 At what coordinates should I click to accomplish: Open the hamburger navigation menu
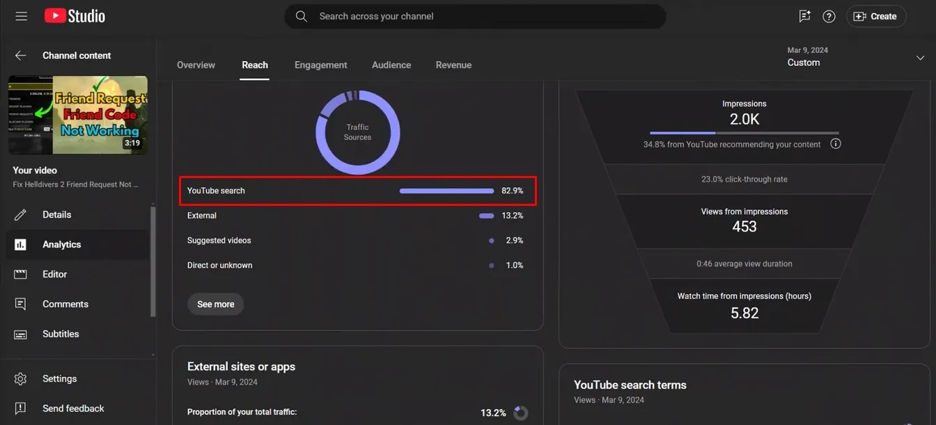(21, 16)
